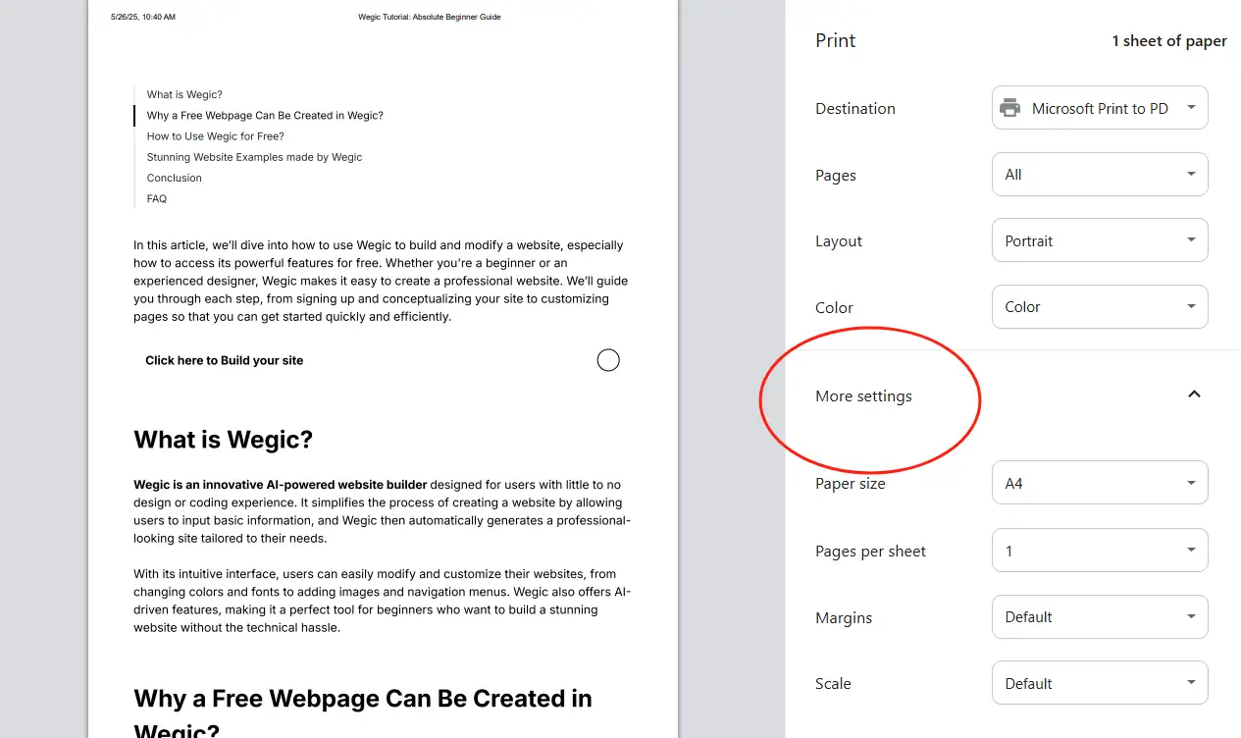Click the 'Print' dialog title
Viewport: 1241px width, 738px height.
click(x=836, y=40)
